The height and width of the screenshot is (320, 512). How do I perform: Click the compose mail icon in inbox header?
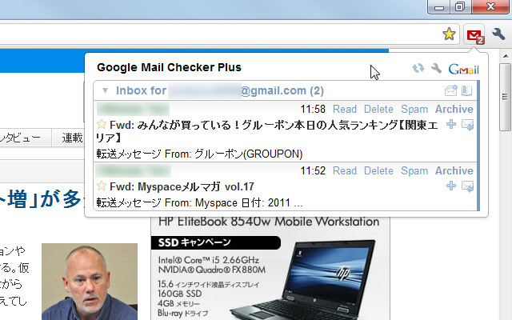coord(451,90)
